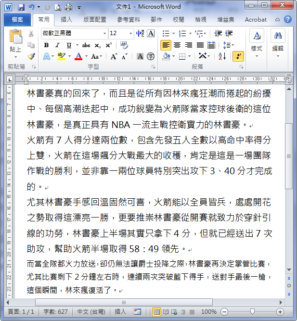Click the 字數: 627 word count

[55, 312]
